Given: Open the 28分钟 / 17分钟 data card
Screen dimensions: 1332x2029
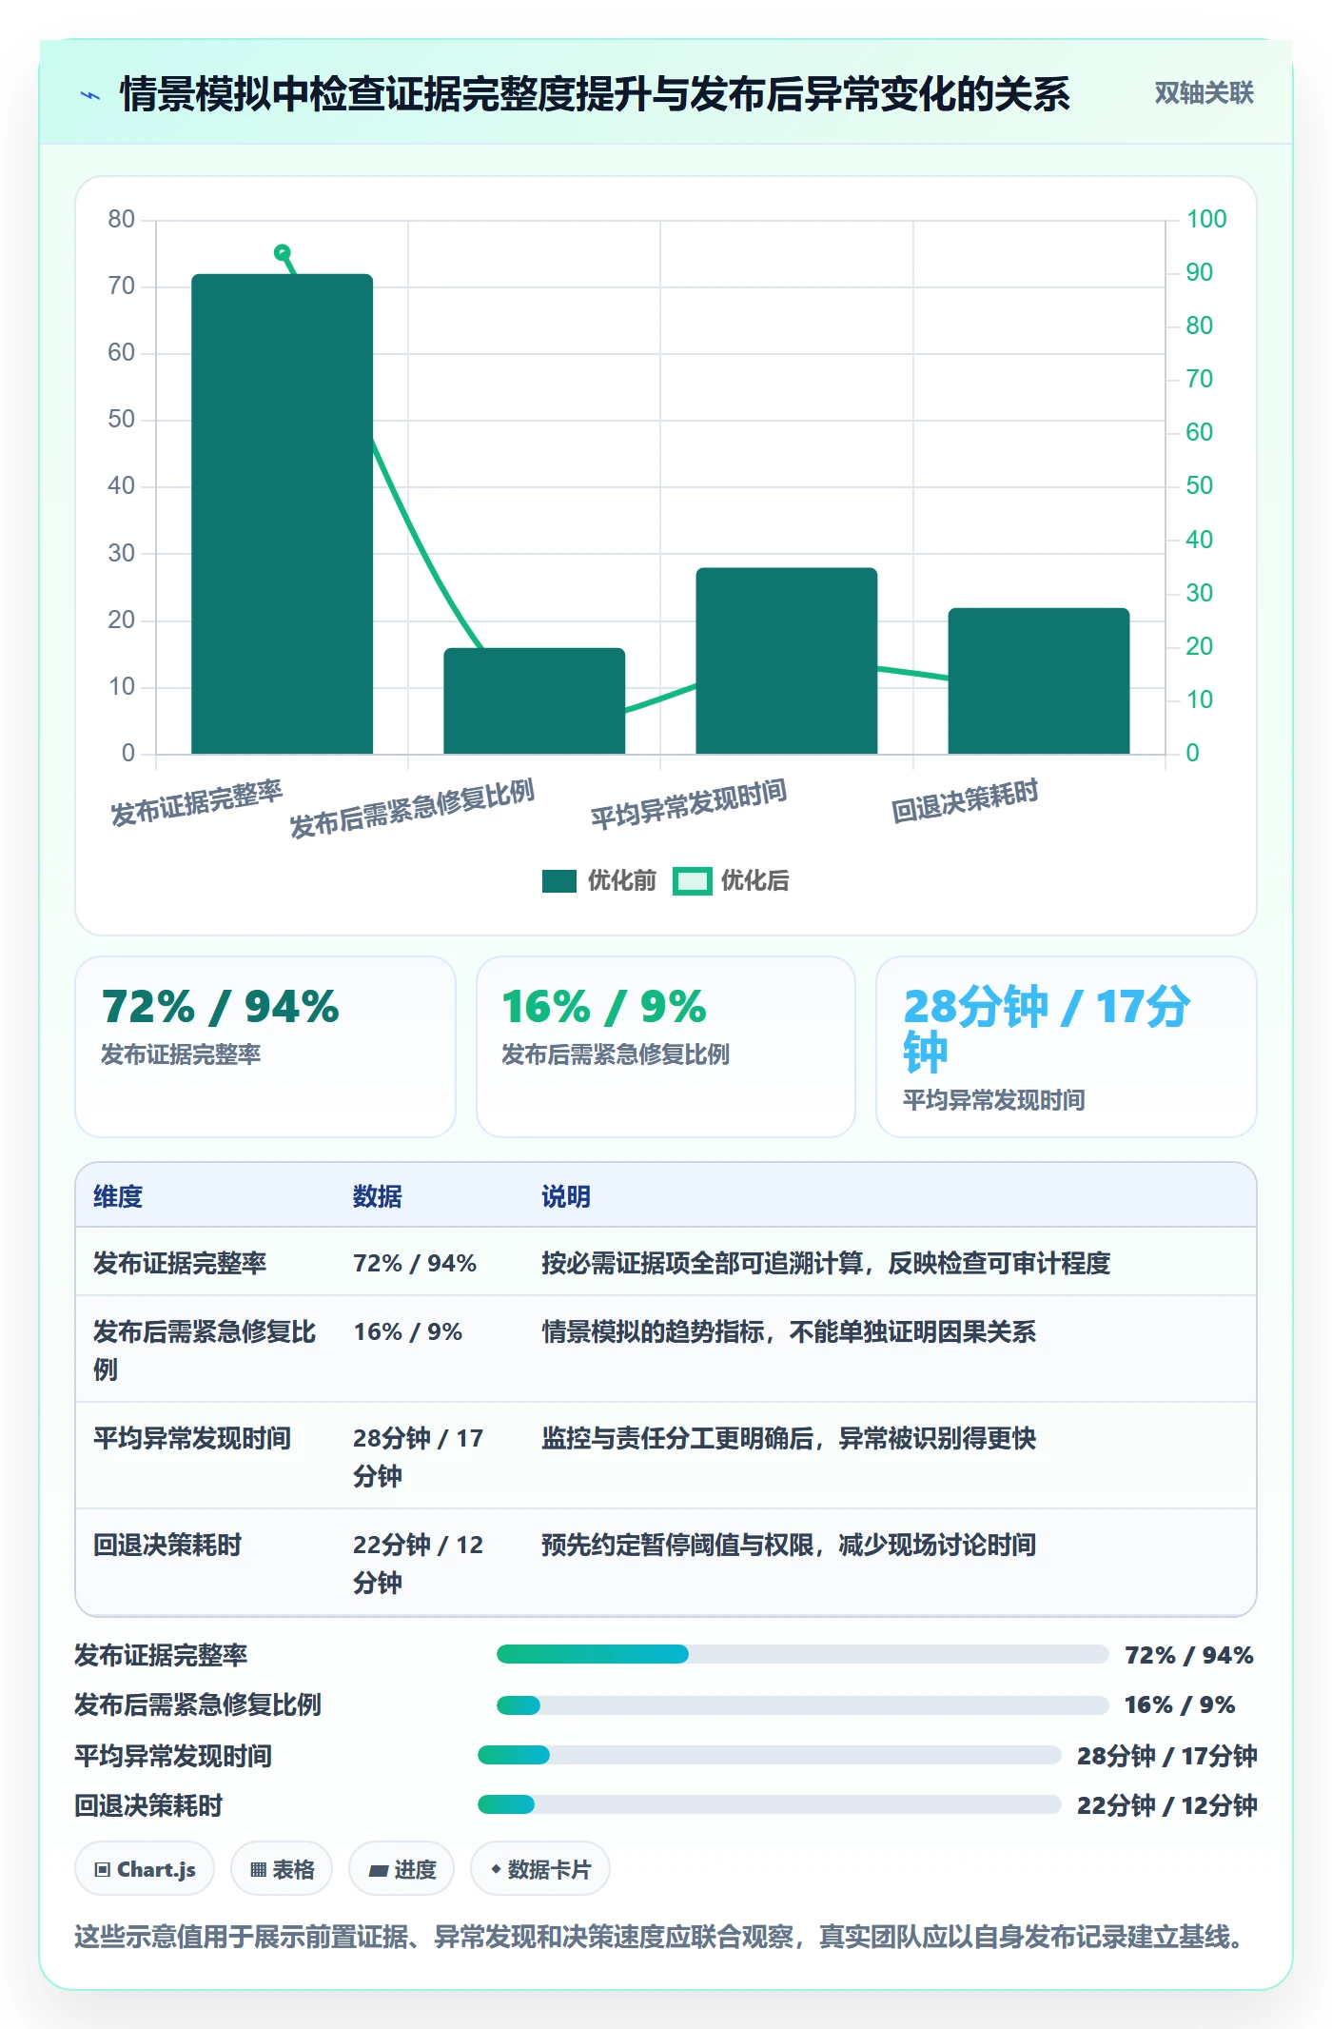Looking at the screenshot, I should pyautogui.click(x=1066, y=1047).
